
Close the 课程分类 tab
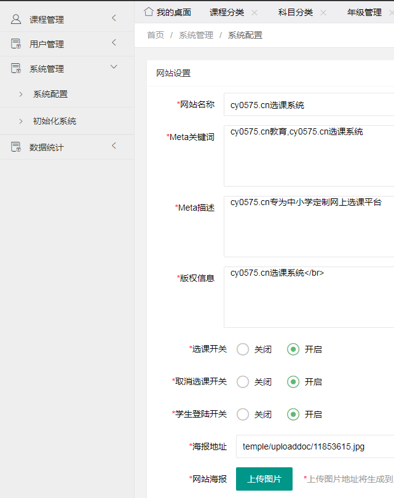point(254,13)
